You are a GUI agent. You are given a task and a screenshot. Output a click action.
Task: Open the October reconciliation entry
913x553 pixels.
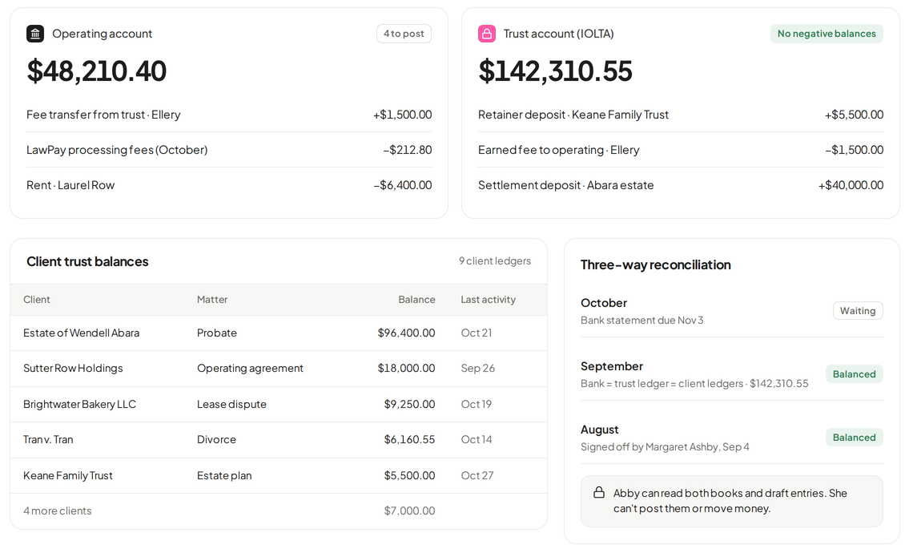point(732,311)
